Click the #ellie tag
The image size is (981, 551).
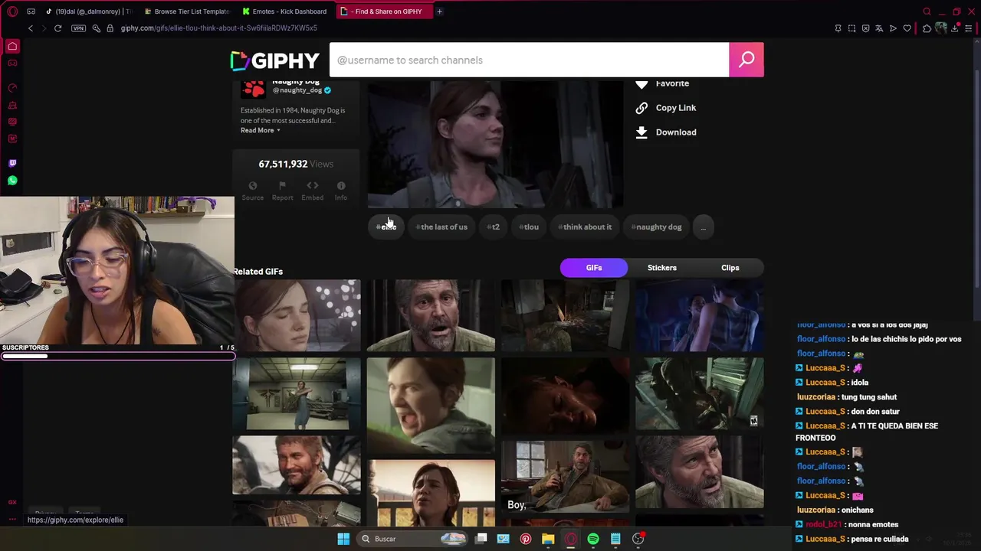pos(386,227)
